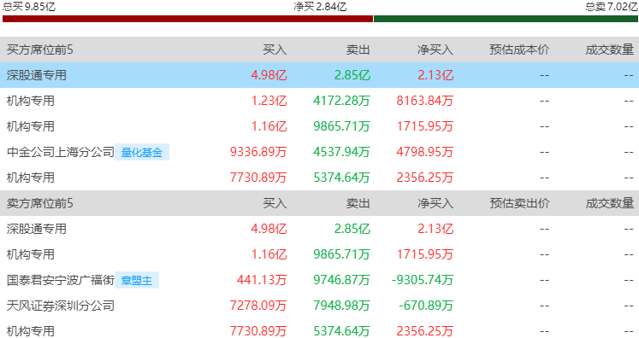Click the 章盟主 tag badge

click(x=137, y=280)
